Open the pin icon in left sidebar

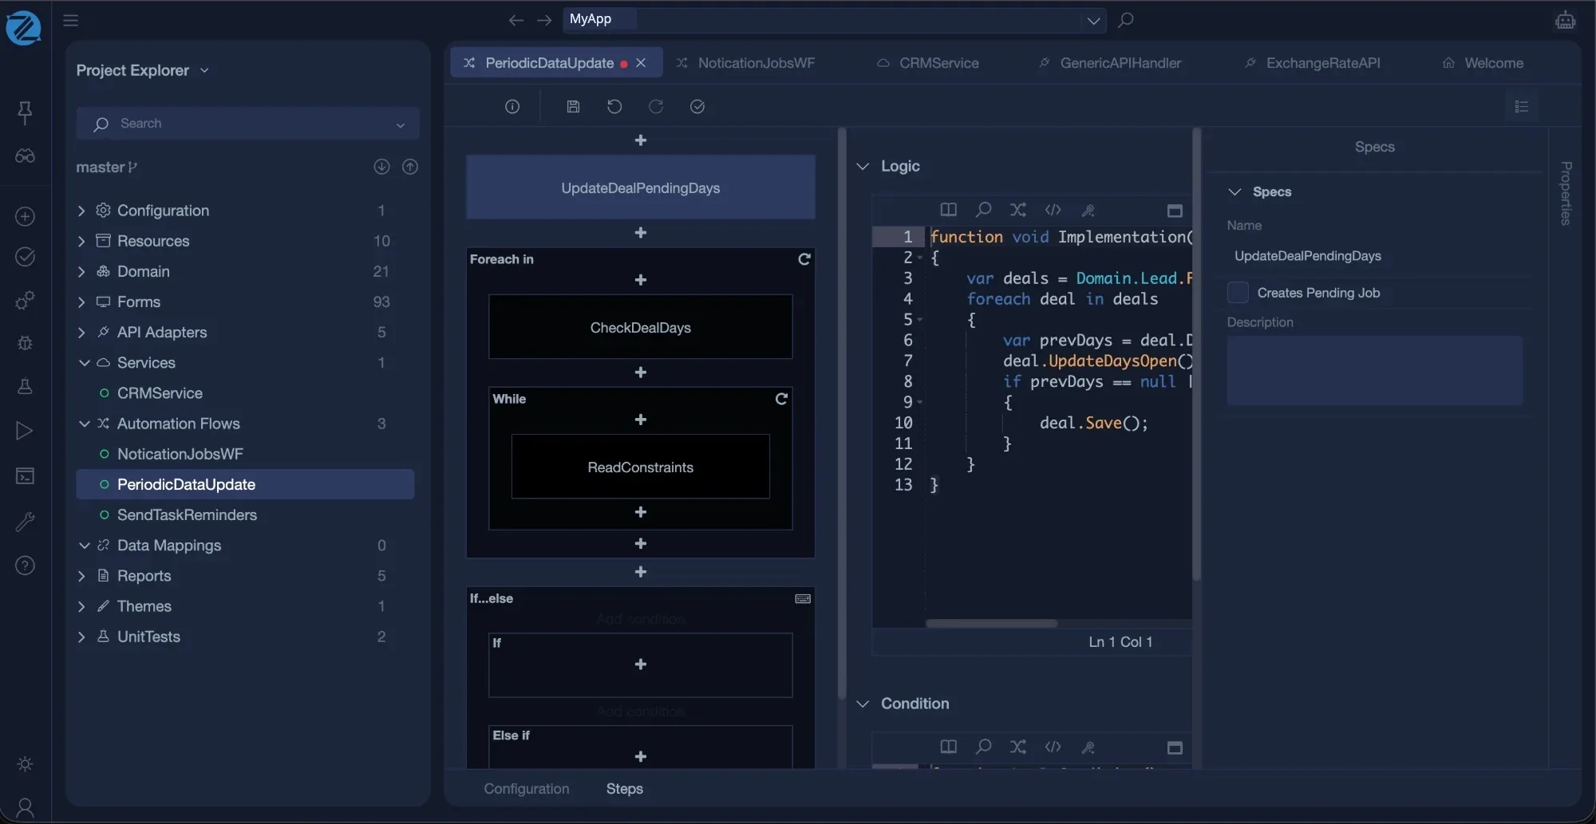25,112
